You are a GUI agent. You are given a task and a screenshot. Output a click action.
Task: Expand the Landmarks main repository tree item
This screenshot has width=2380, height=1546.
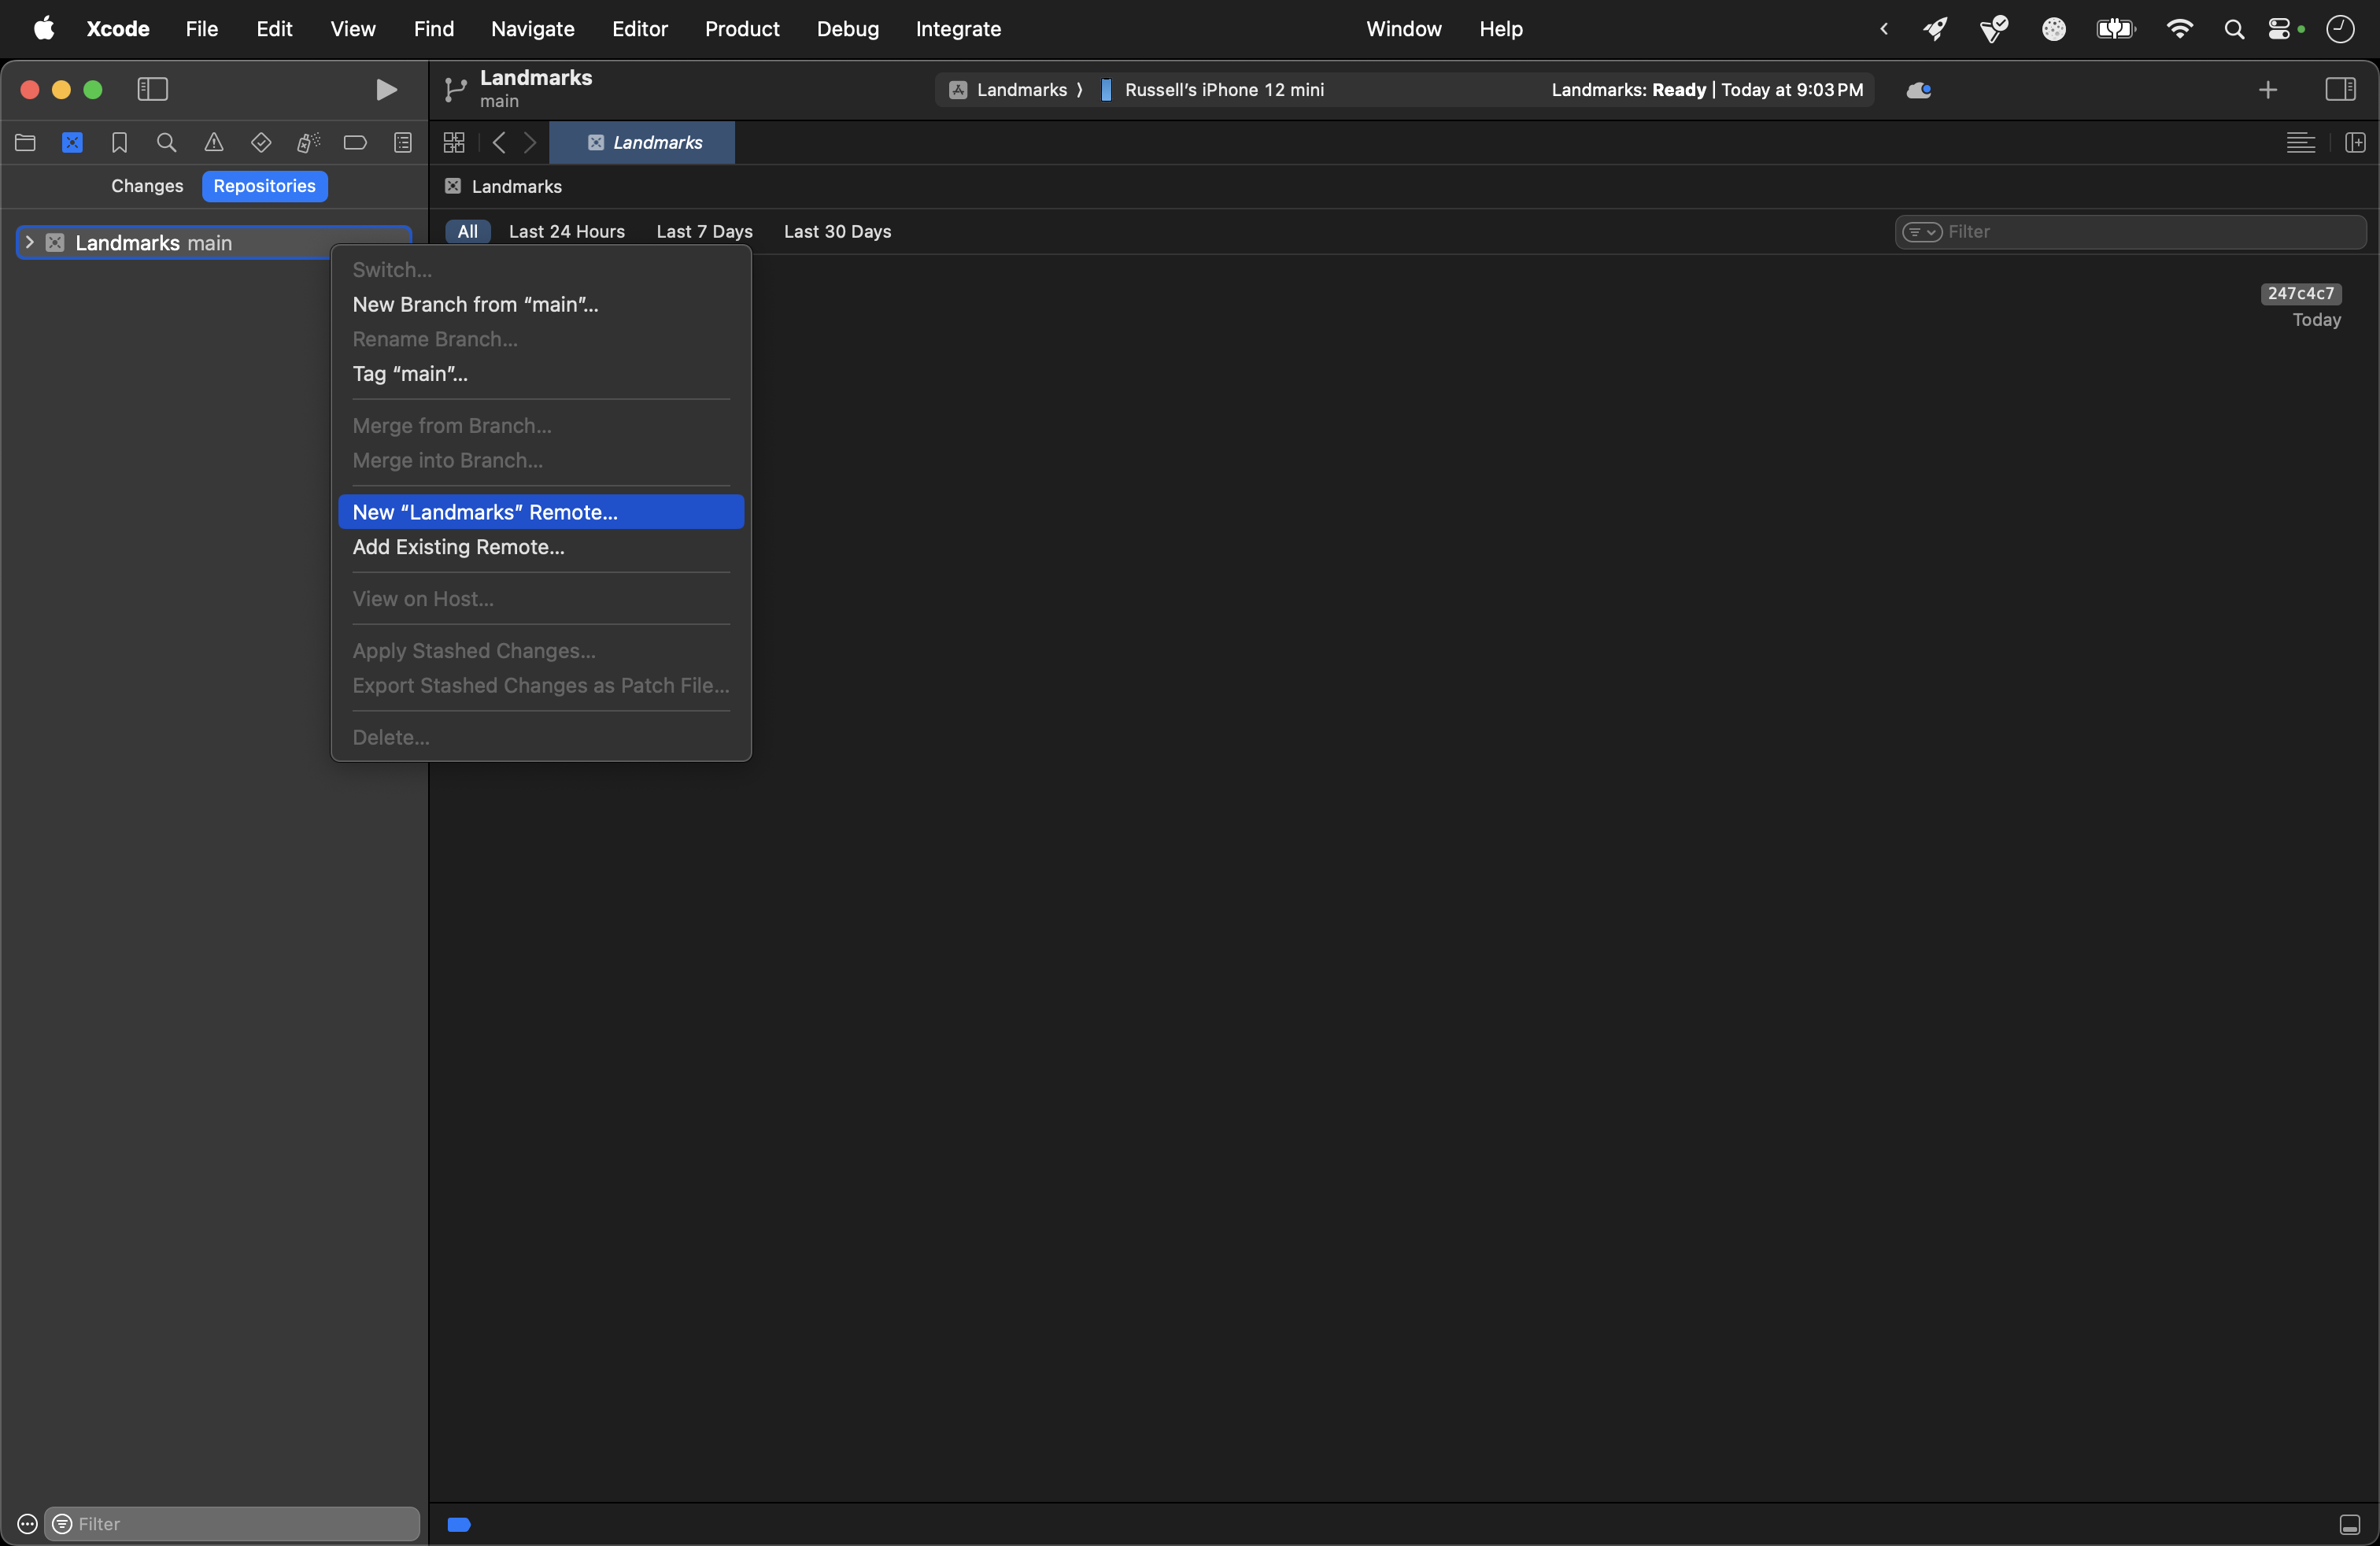click(31, 243)
